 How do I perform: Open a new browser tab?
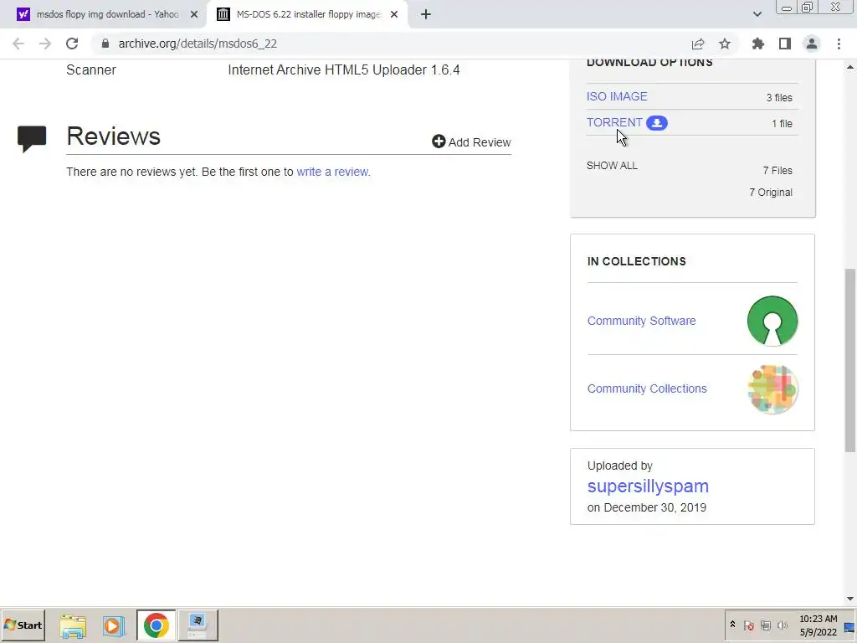pos(426,14)
